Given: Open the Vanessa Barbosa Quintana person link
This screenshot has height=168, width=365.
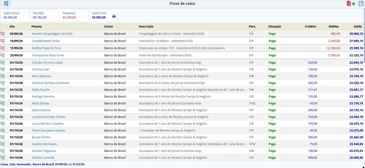Looking at the screenshot, I should tap(50, 83).
